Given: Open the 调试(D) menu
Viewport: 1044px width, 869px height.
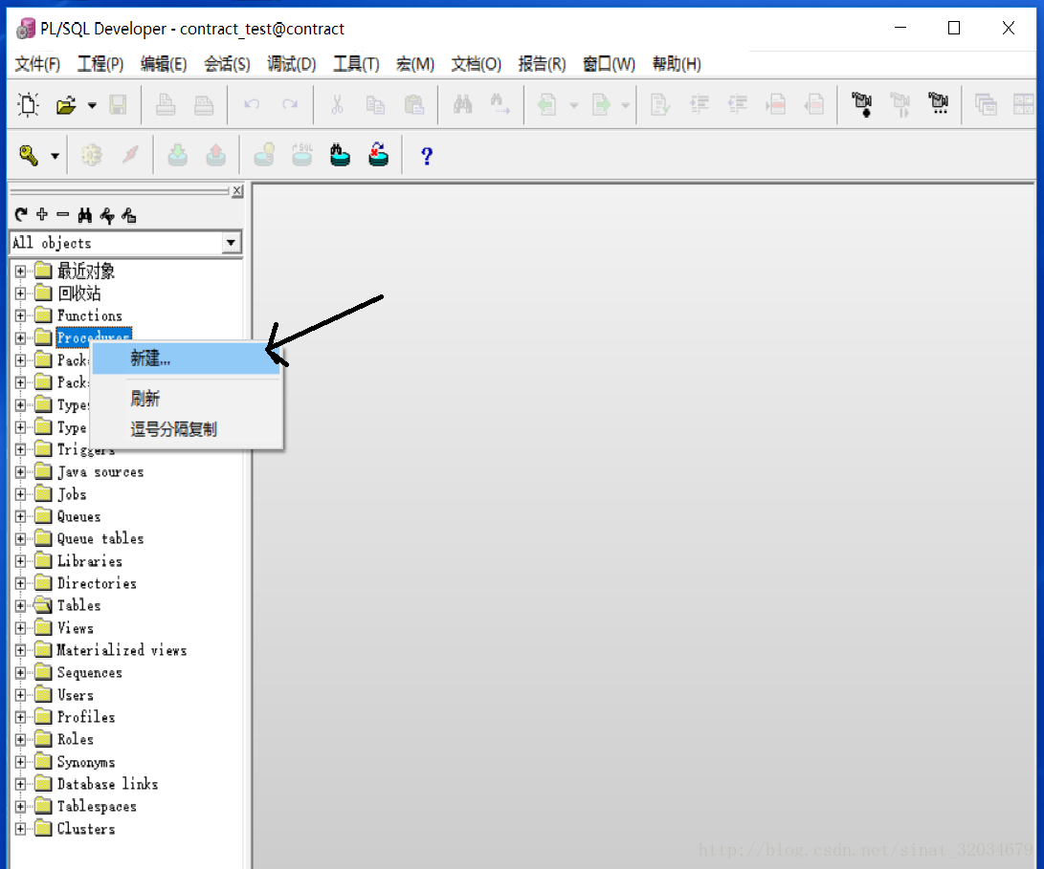Looking at the screenshot, I should click(292, 64).
